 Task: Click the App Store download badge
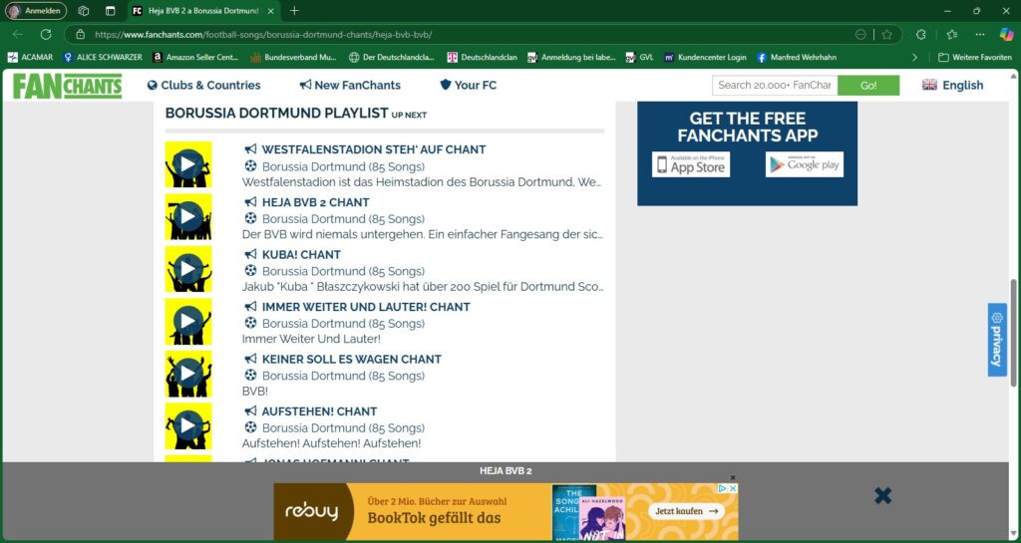coord(691,164)
